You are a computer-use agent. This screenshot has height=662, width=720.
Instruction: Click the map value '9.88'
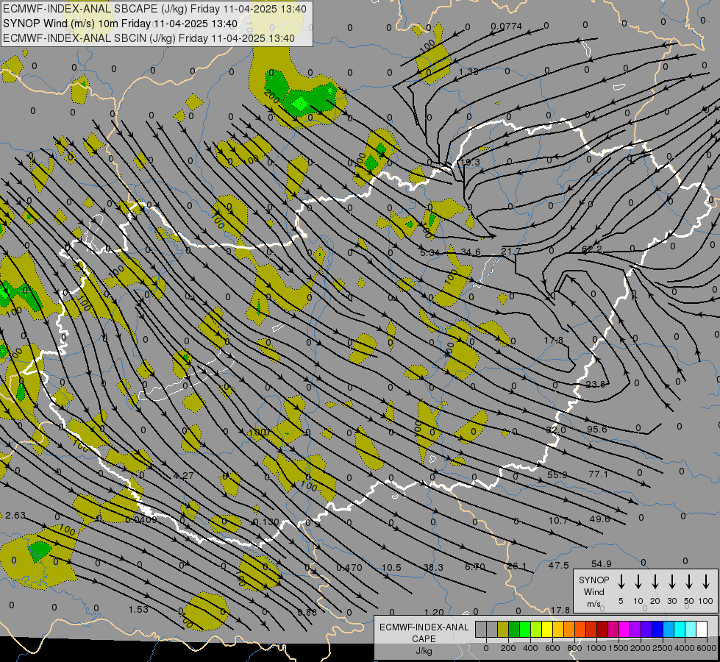[x=307, y=613]
